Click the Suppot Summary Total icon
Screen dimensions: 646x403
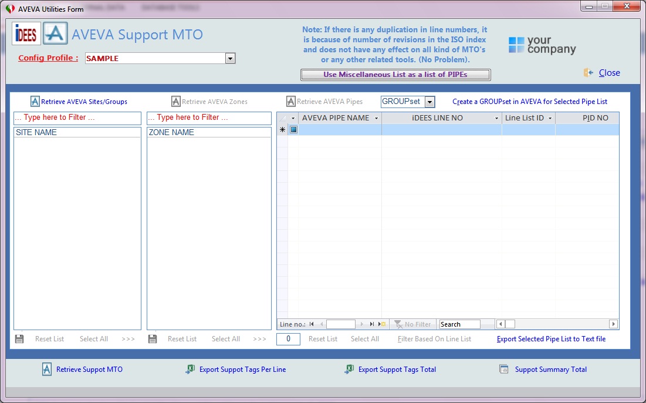click(504, 369)
